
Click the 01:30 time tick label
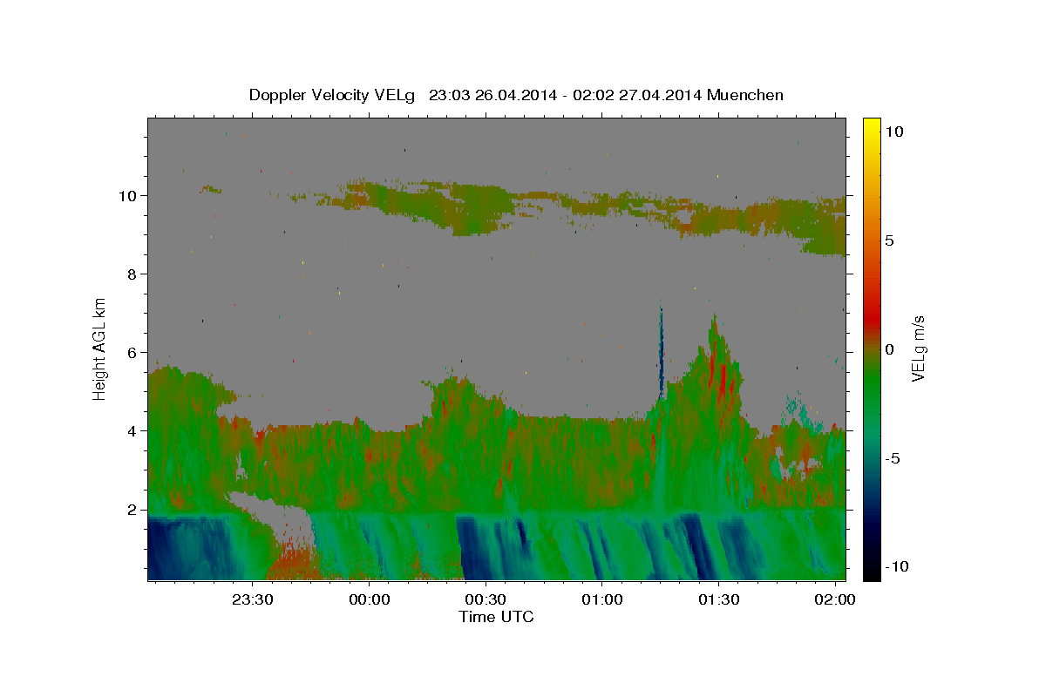tap(718, 599)
